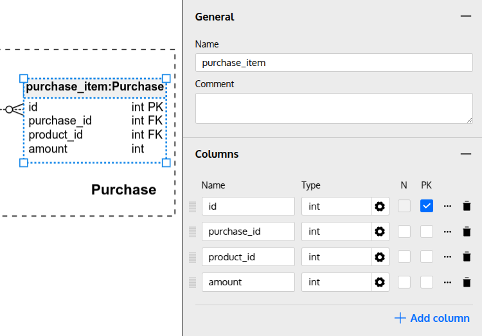This screenshot has width=482, height=336.
Task: Open more options for amount column
Action: tap(448, 282)
